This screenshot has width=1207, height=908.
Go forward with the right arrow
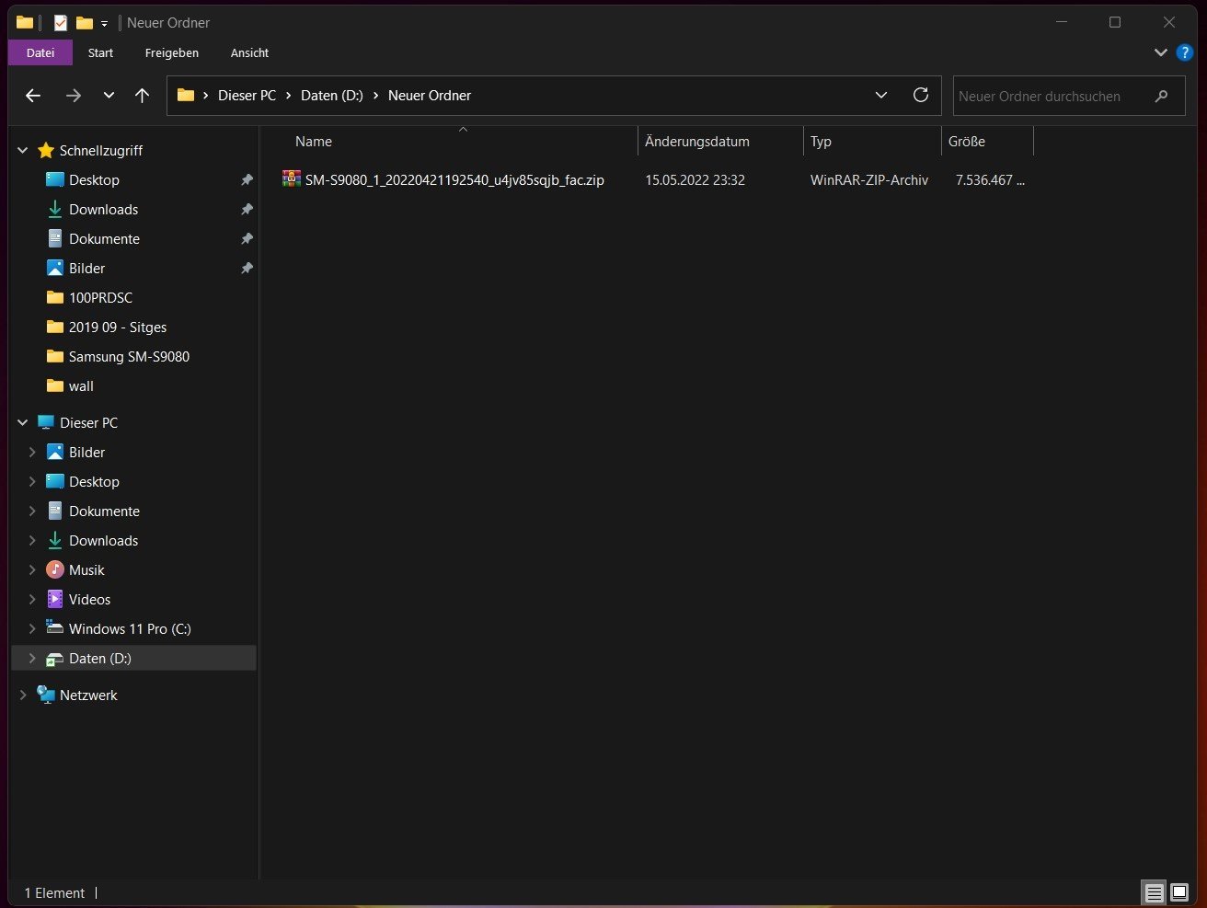click(74, 96)
